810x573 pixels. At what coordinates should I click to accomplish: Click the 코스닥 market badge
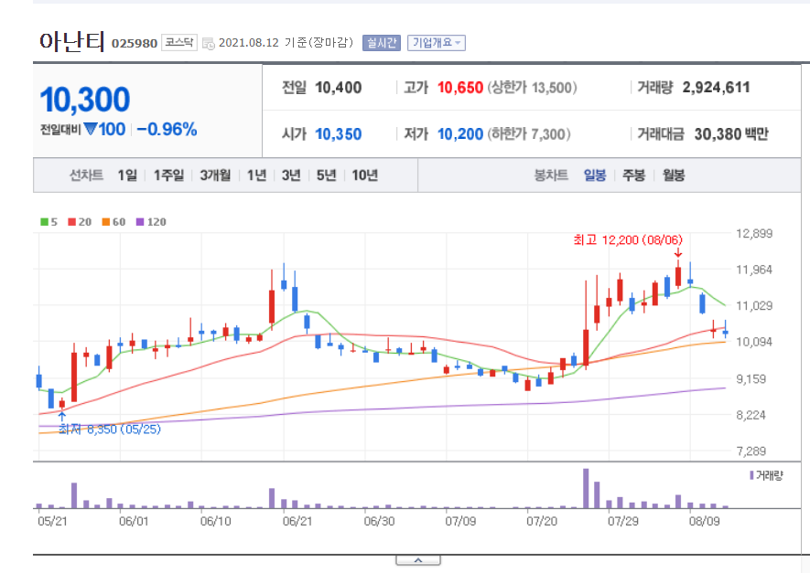pos(178,42)
